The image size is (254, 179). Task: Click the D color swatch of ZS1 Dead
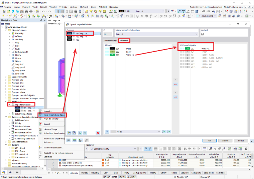coord(112,49)
